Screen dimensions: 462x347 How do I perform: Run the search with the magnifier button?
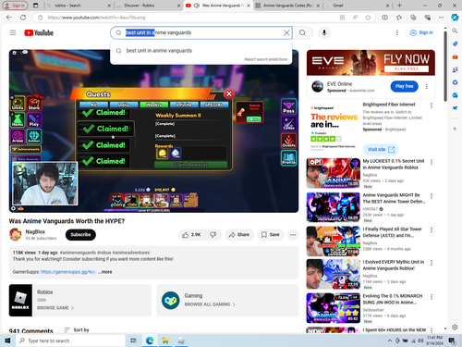tap(302, 32)
